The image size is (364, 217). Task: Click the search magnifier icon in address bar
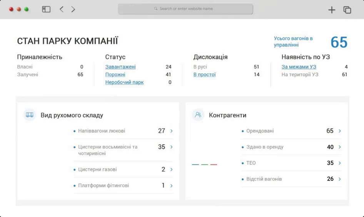tap(156, 8)
